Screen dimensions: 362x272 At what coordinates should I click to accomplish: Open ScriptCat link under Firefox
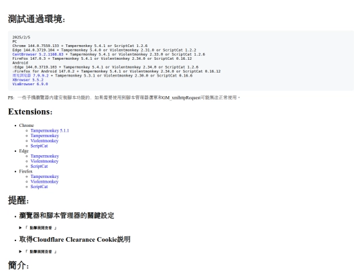click(39, 187)
